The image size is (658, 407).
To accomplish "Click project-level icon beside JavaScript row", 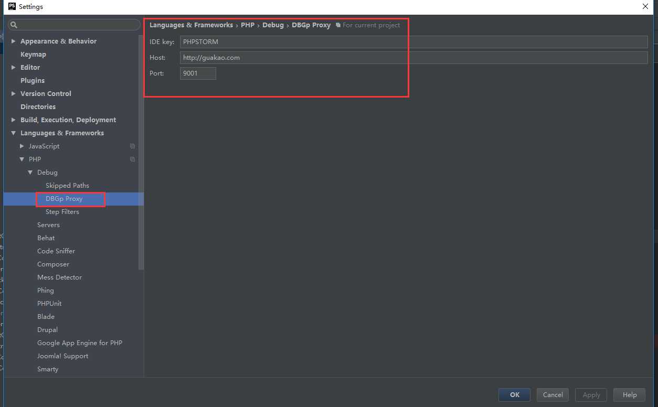I will point(132,146).
